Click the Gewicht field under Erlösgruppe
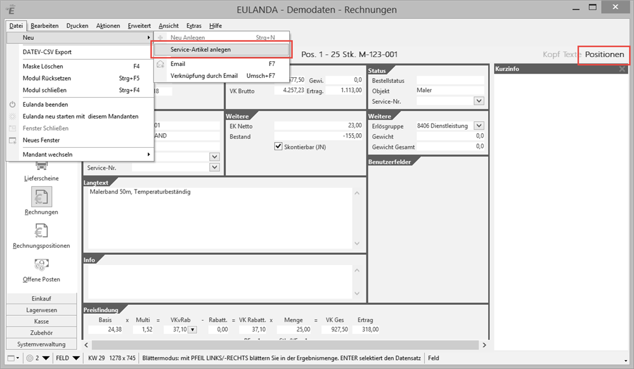The image size is (634, 369). coord(450,136)
